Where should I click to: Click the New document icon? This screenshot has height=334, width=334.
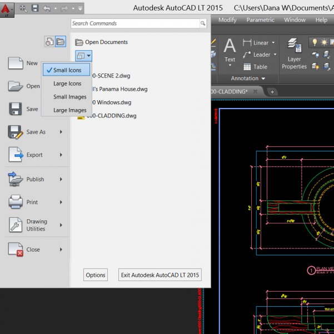(16, 63)
